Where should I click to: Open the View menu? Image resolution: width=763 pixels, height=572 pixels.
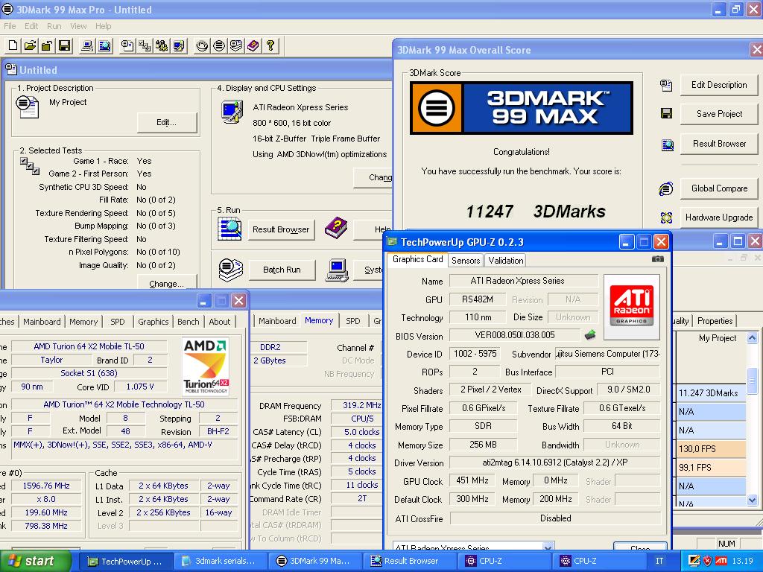click(77, 26)
